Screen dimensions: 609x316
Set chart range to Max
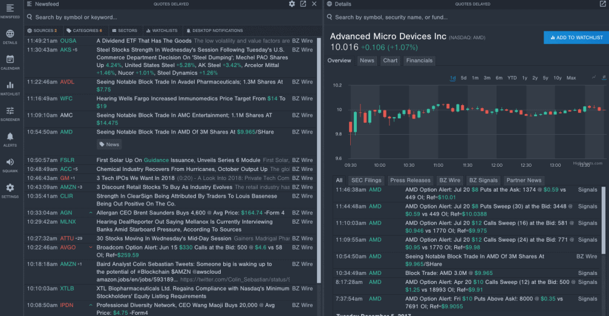pos(571,78)
